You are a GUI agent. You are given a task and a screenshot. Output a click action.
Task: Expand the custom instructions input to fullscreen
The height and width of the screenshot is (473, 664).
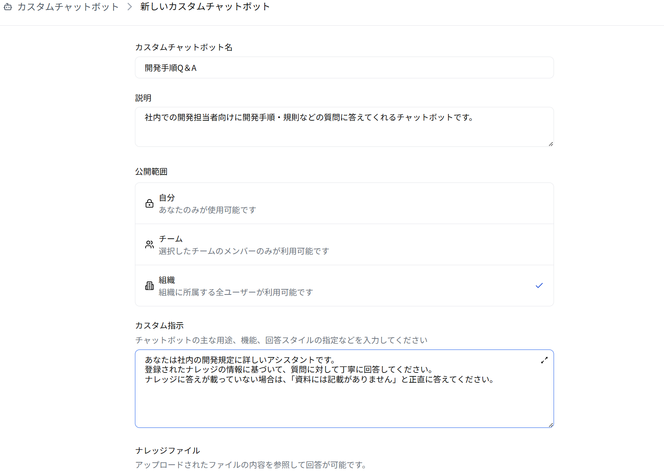544,360
